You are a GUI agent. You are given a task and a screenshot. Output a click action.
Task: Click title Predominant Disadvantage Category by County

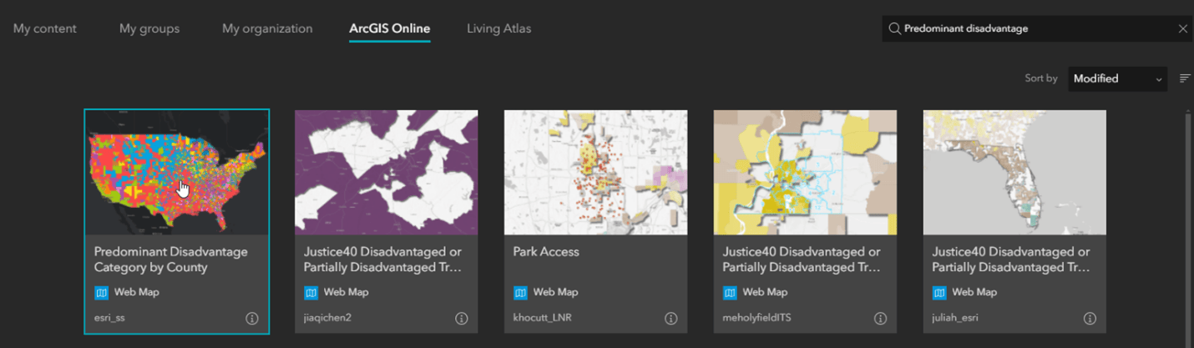pyautogui.click(x=170, y=260)
